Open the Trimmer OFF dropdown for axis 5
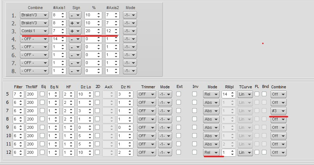314x165 pixels. pos(146,94)
